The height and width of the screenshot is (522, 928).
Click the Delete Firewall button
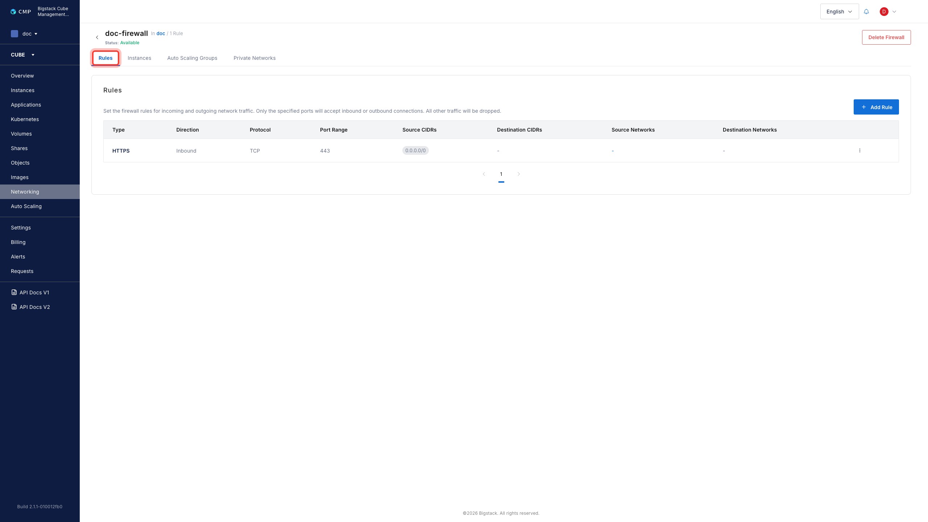(x=886, y=37)
